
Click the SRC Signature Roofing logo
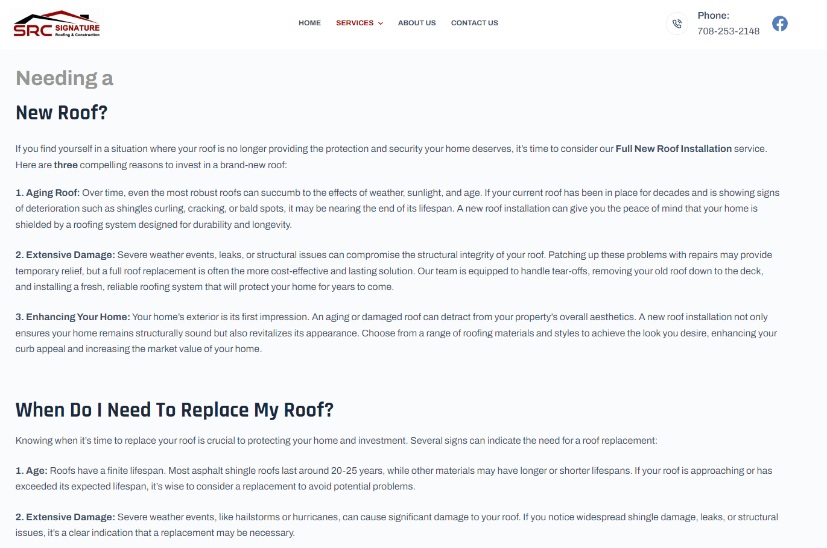(57, 24)
